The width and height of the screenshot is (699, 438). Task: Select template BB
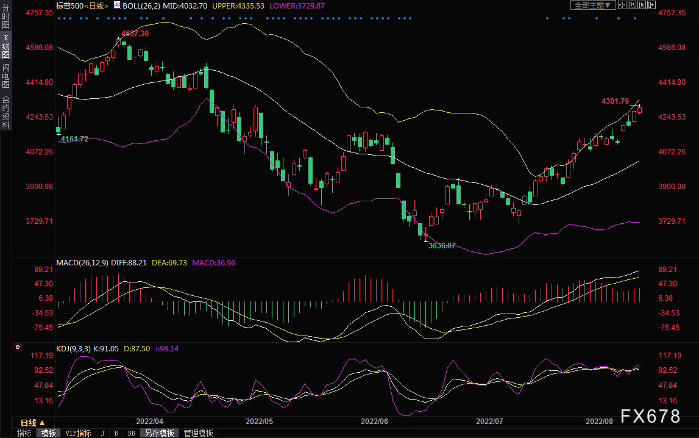tap(131, 433)
